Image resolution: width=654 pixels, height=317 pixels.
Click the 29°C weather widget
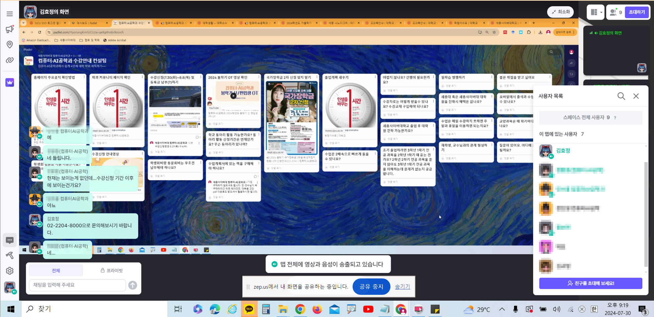click(477, 309)
